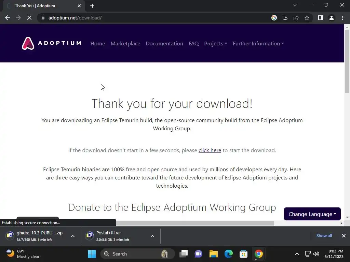Go to the Home nav link

click(98, 43)
